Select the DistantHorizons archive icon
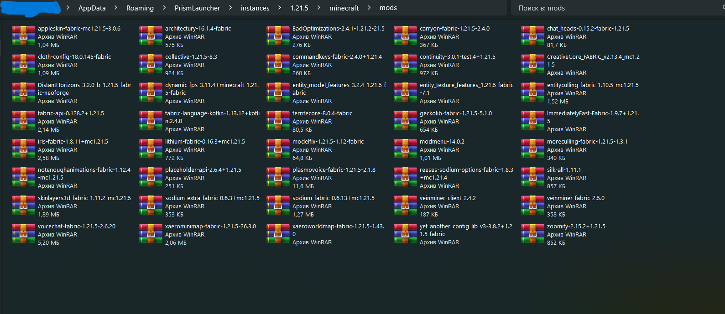This screenshot has height=314, width=725. click(23, 93)
